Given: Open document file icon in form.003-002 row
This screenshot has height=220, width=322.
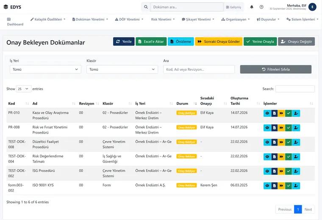Looking at the screenshot, I should 275,186.
